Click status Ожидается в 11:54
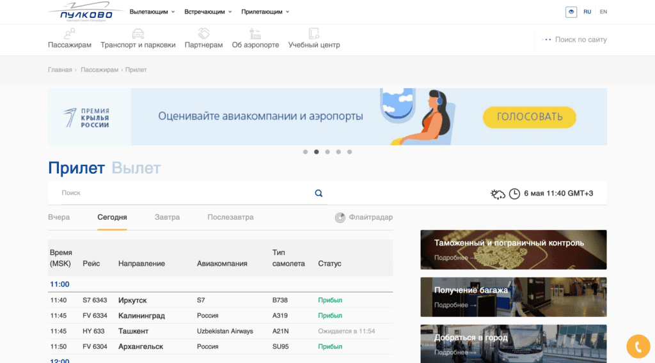The width and height of the screenshot is (655, 363). tap(346, 331)
